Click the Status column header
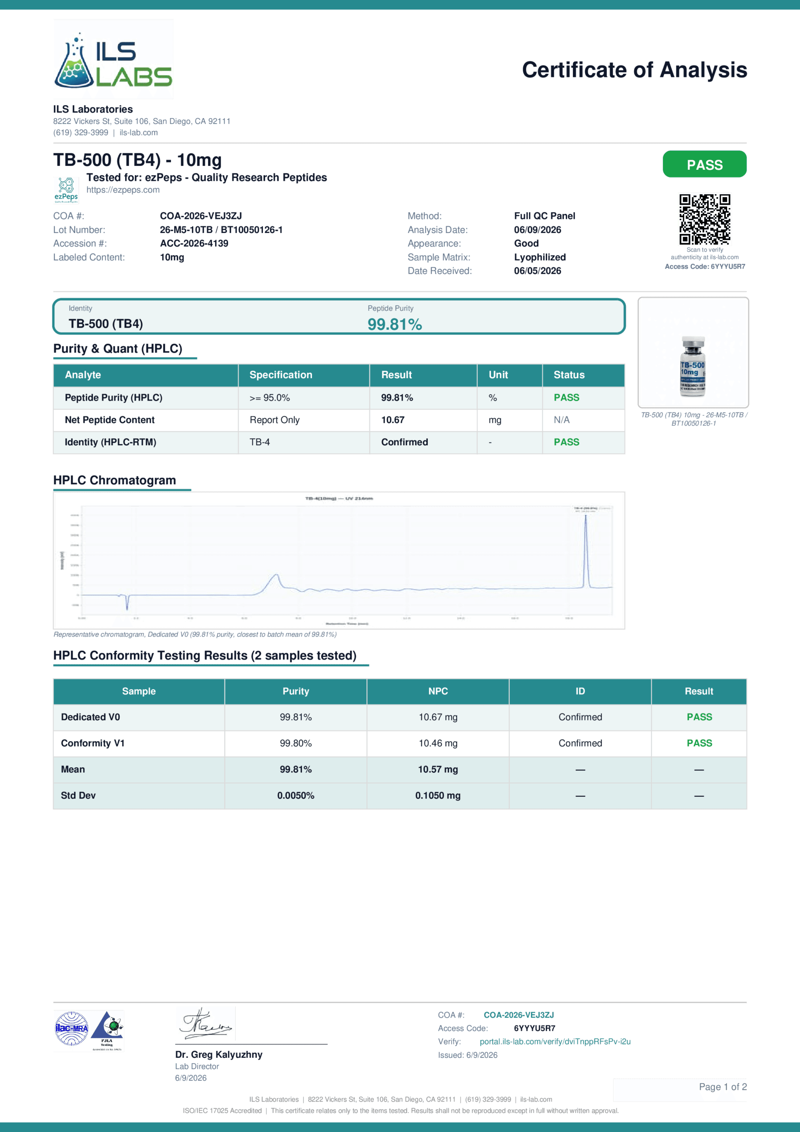This screenshot has width=800, height=1132. click(x=583, y=375)
